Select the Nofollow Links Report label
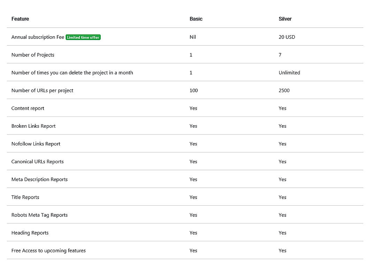The image size is (373, 261). point(36,144)
